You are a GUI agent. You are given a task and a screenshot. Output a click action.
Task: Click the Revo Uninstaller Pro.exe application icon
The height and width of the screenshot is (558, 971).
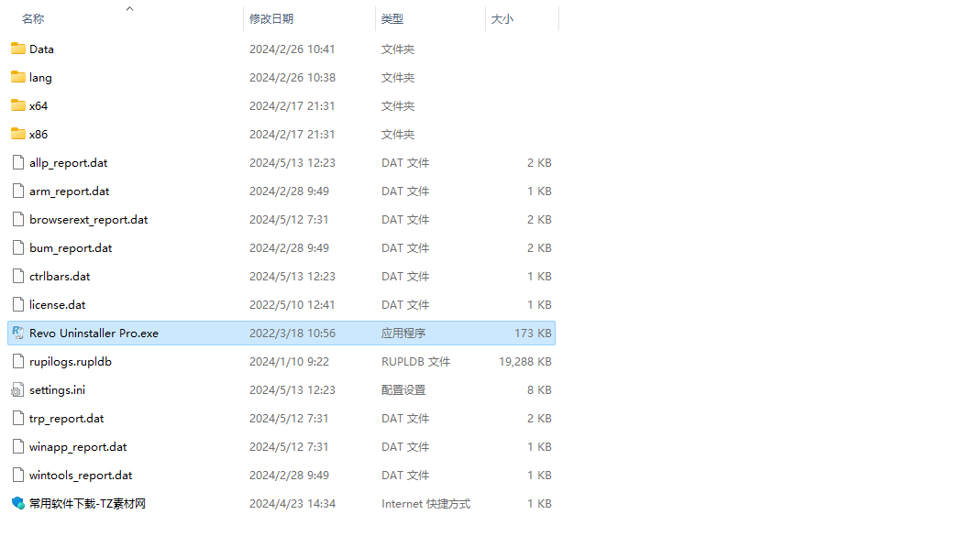(x=18, y=333)
